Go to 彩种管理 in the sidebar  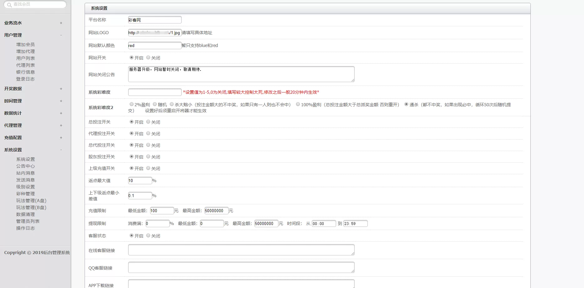(x=25, y=194)
